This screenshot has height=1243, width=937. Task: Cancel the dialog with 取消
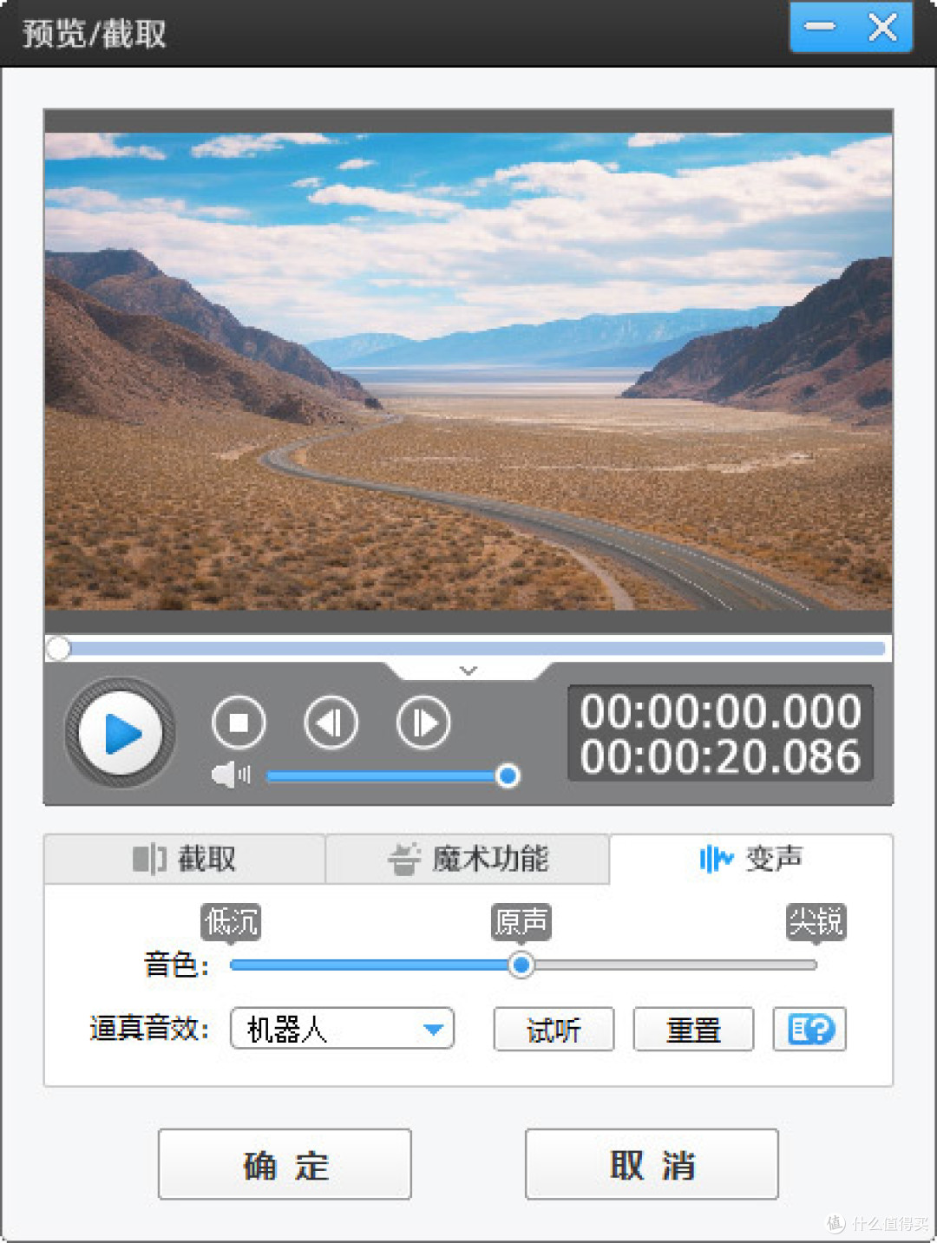(x=652, y=1165)
